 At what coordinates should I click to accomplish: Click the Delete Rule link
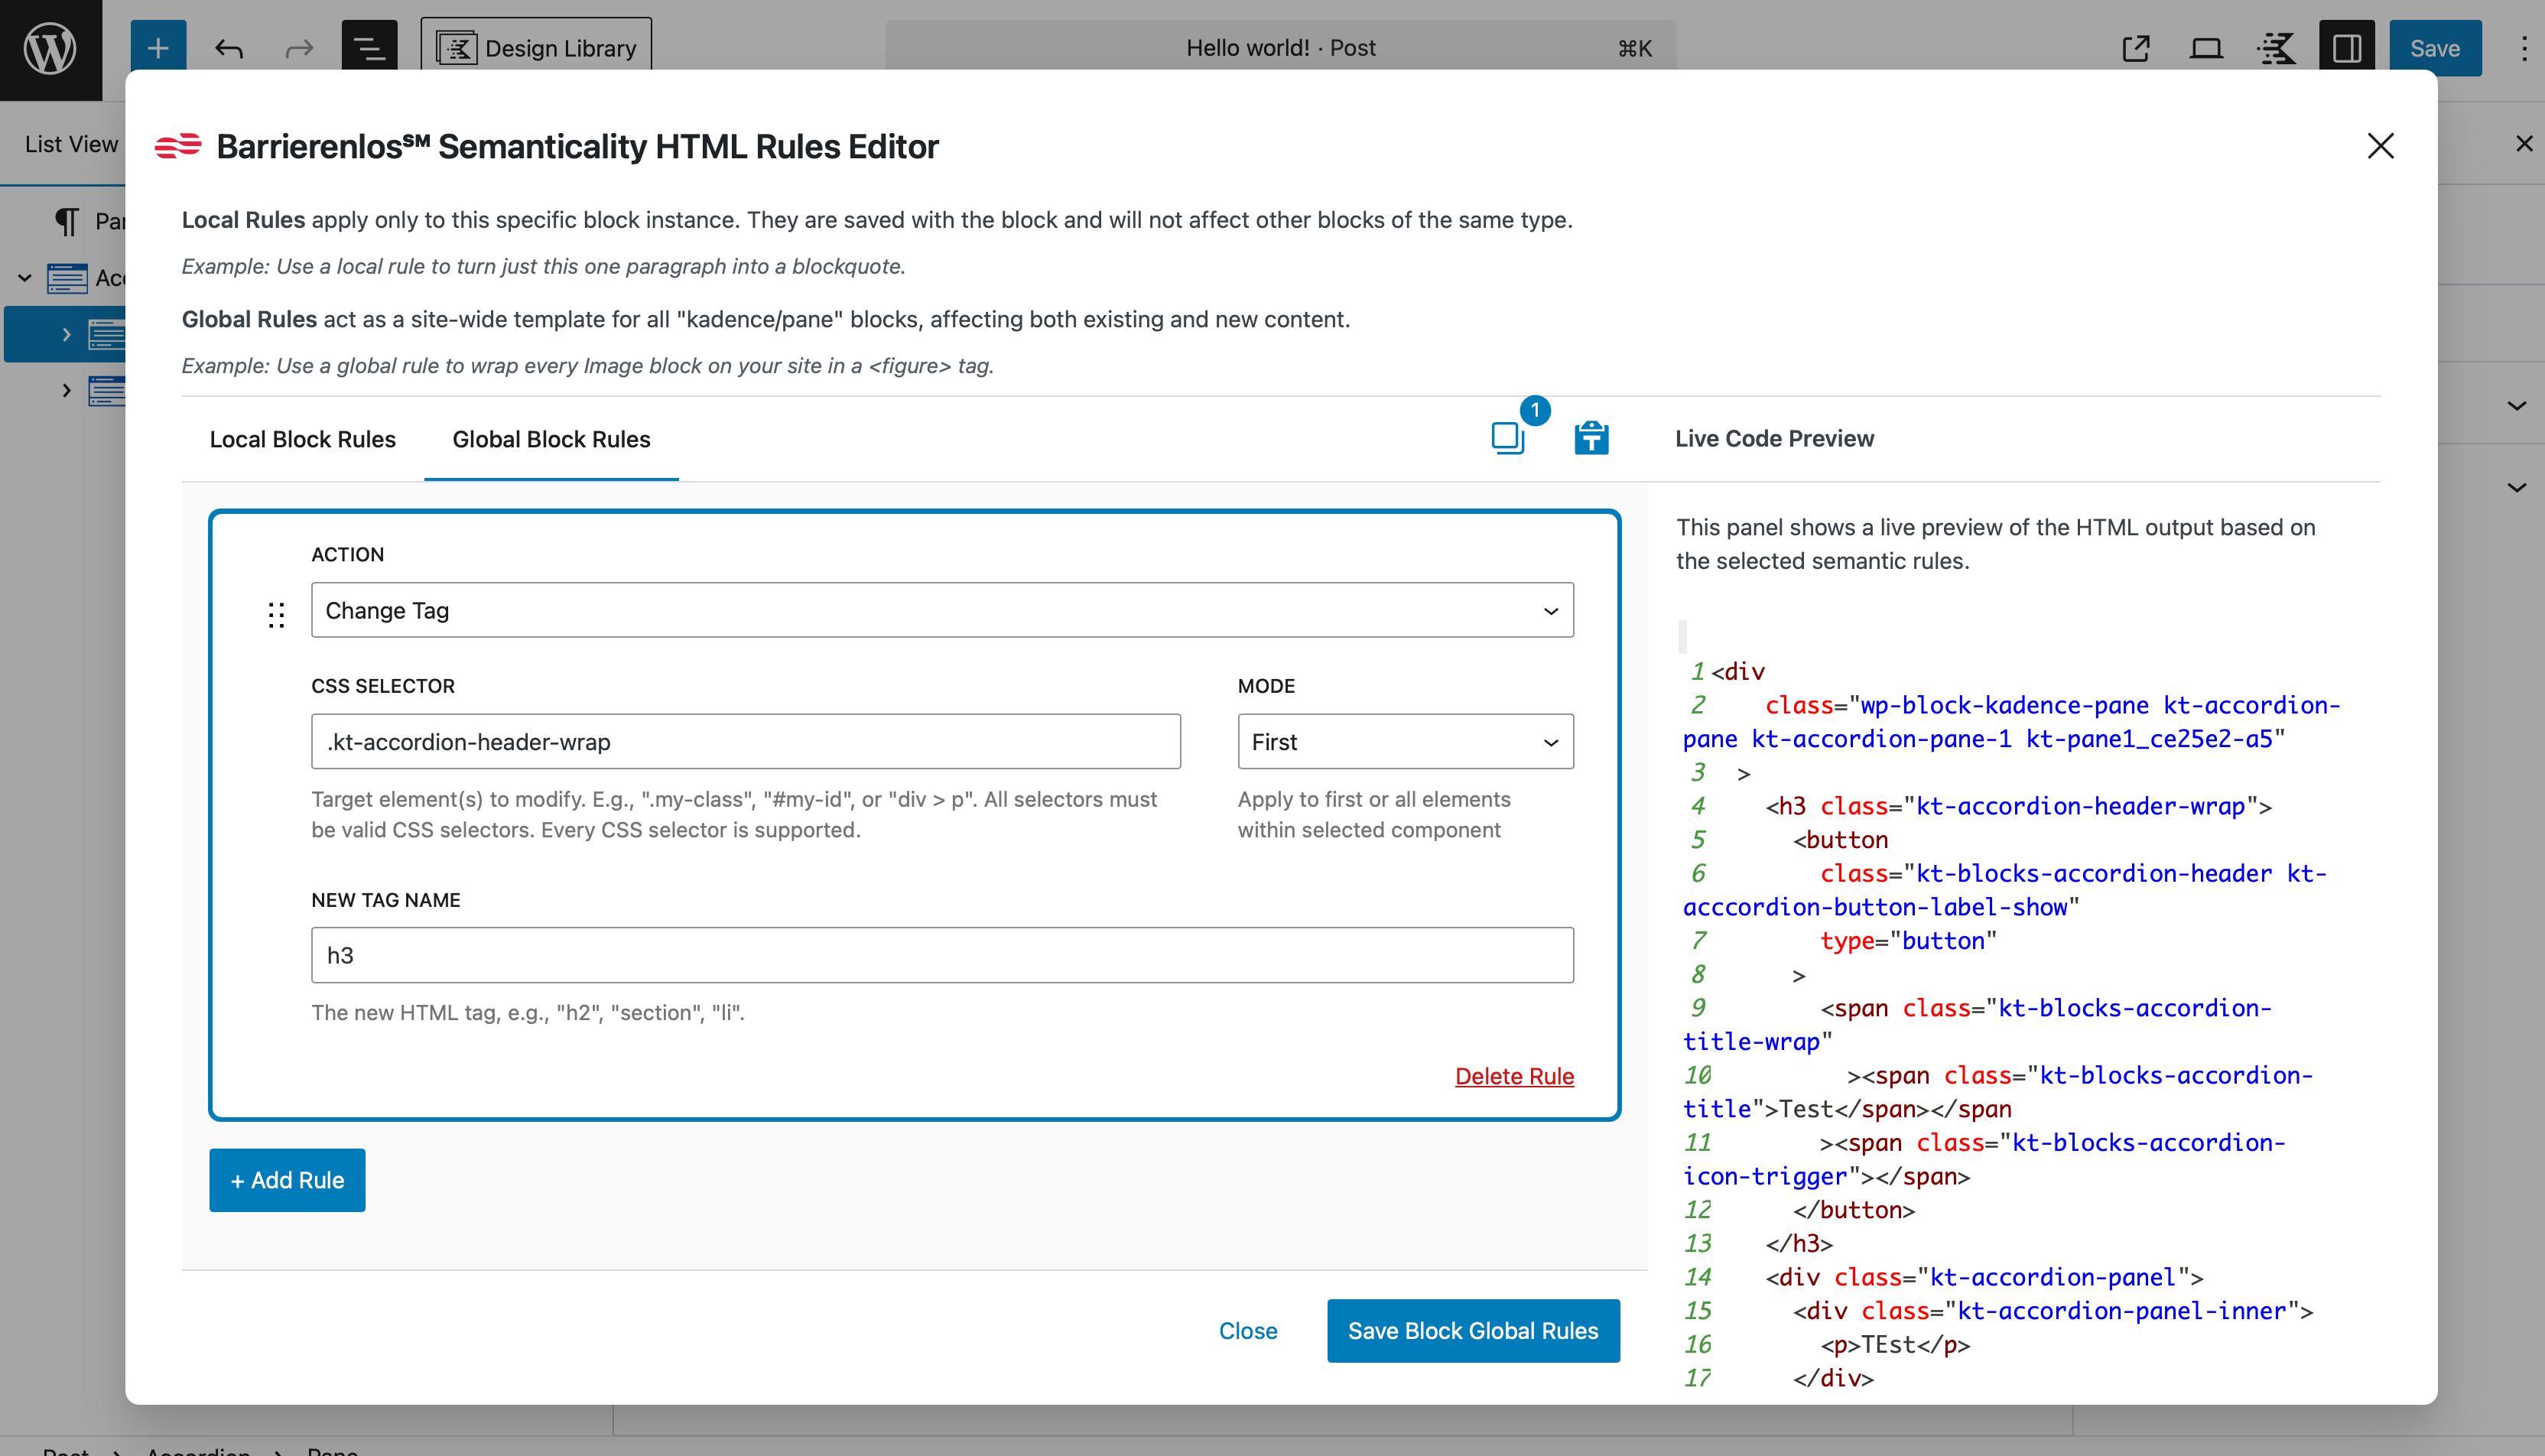point(1514,1076)
